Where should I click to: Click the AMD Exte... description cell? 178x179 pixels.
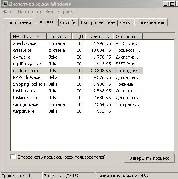[127, 43]
